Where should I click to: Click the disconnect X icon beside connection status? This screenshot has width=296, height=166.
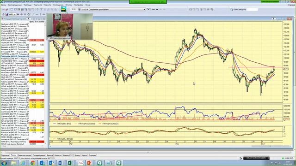point(148,9)
